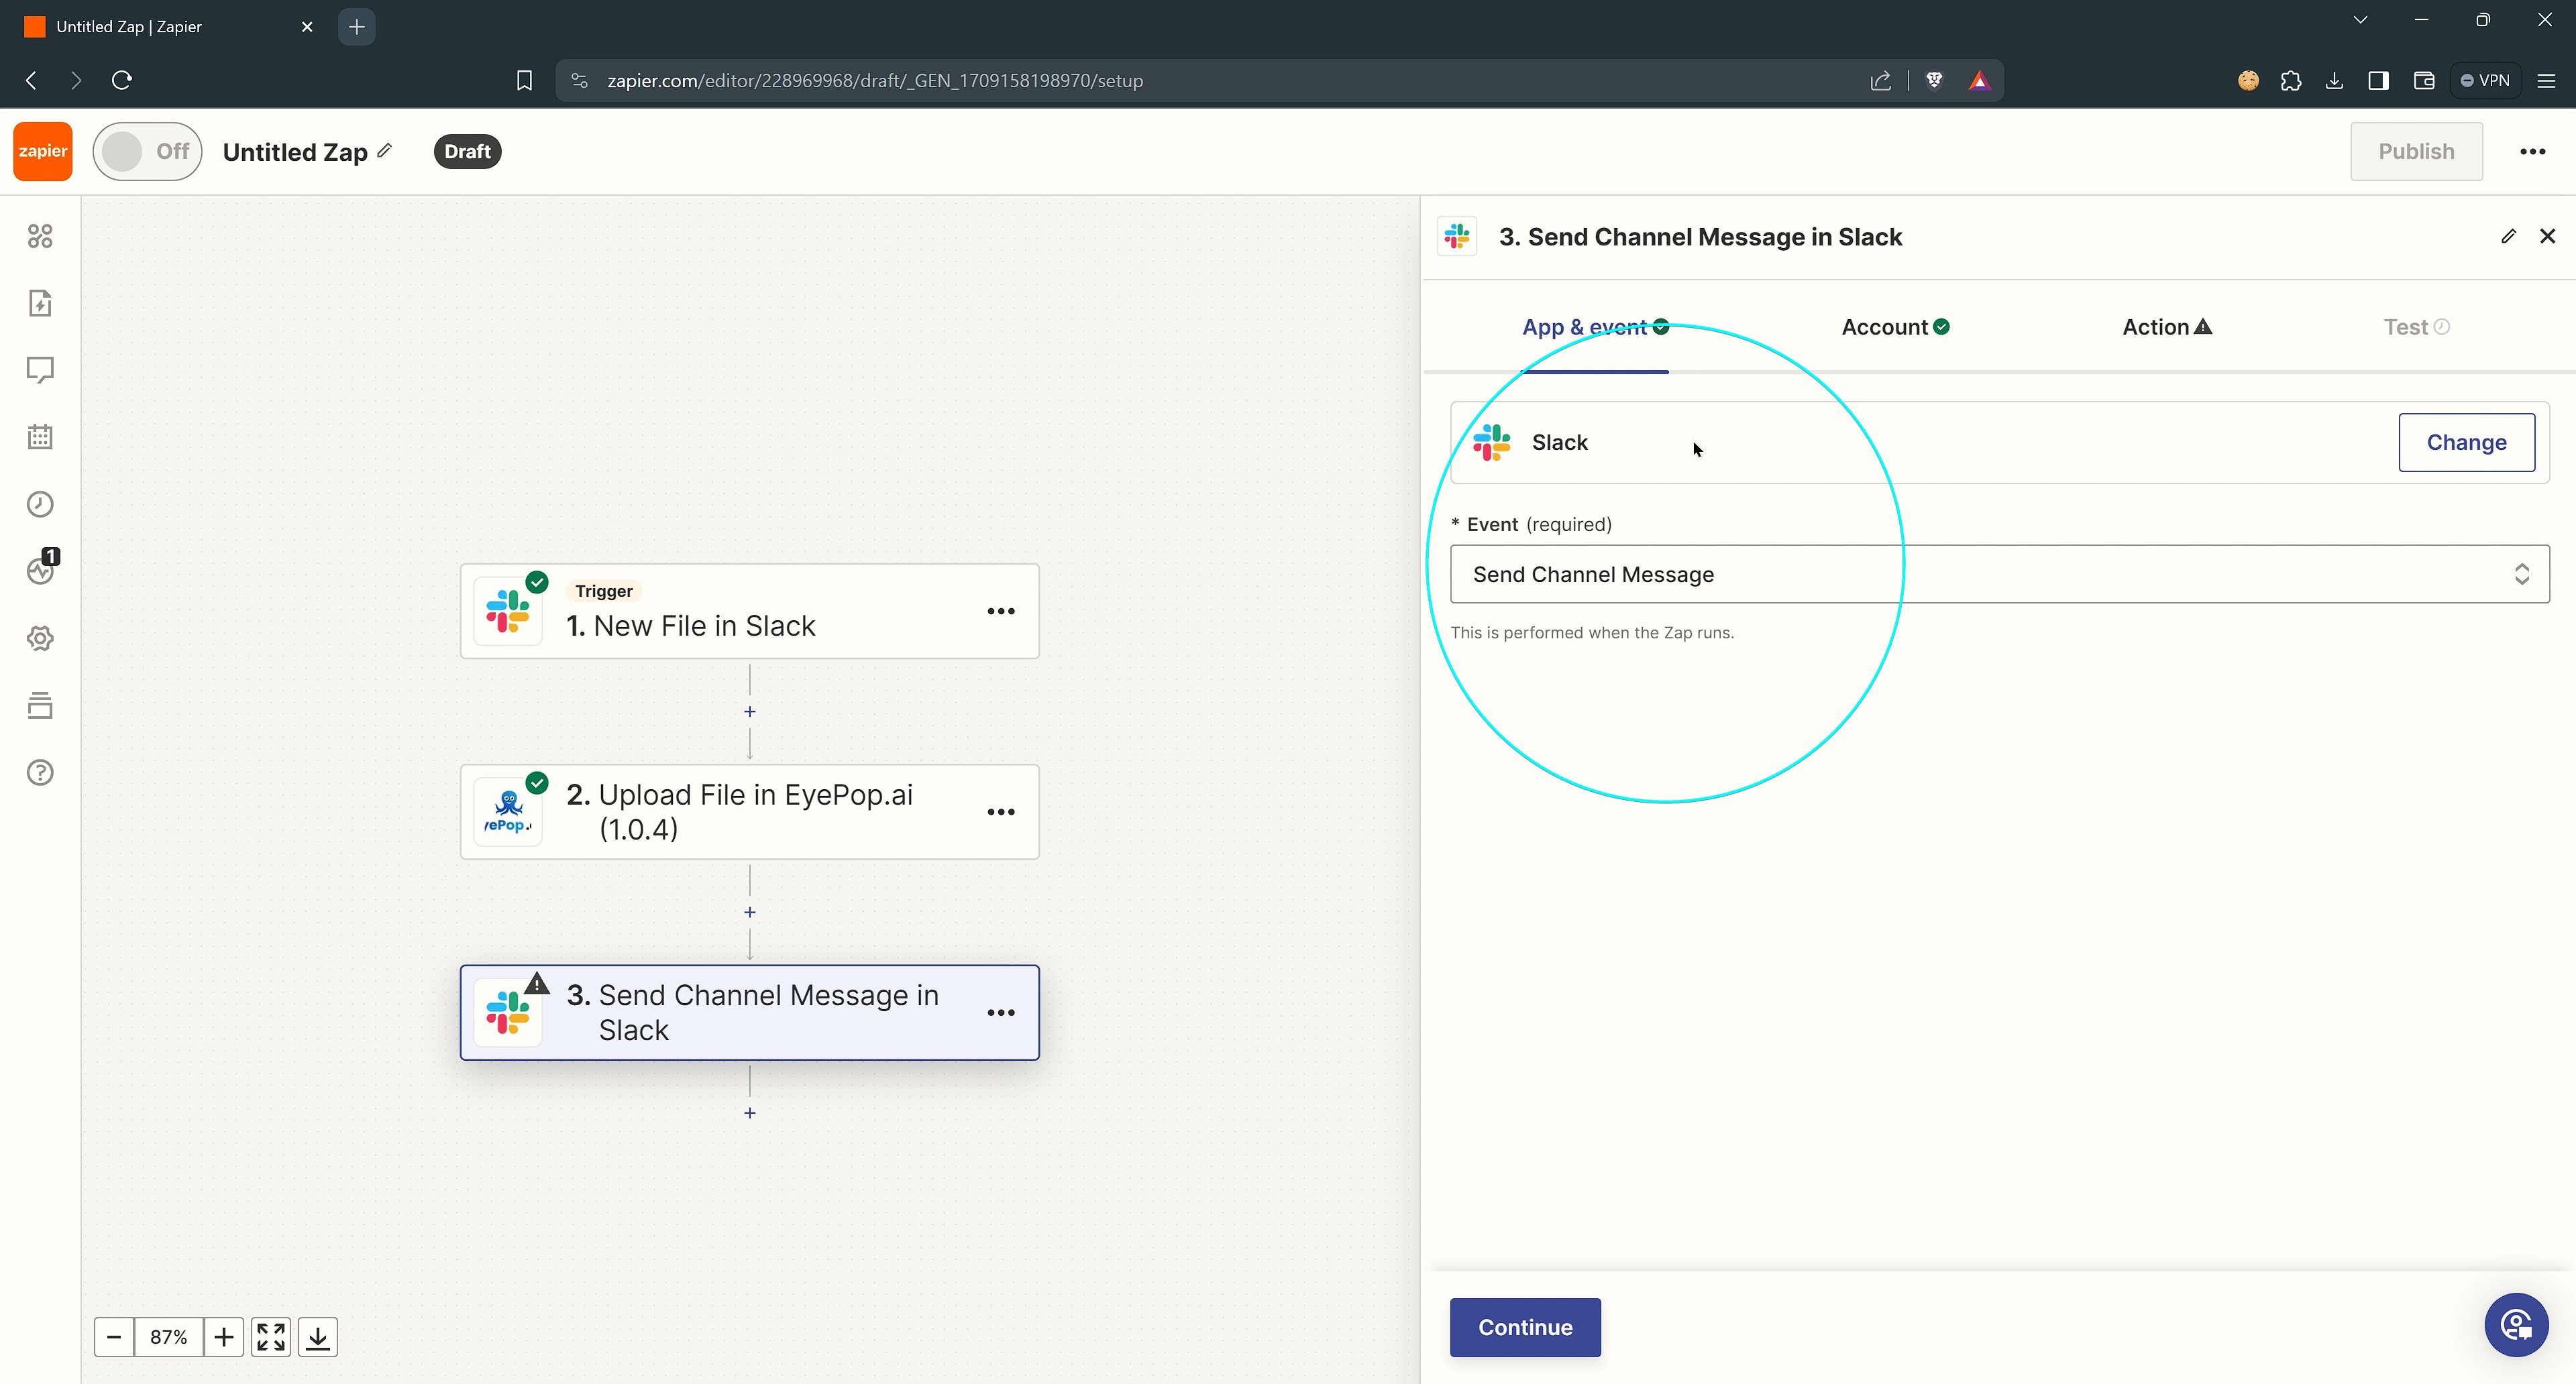Viewport: 2576px width, 1384px height.
Task: Open Settings gear in the left sidebar
Action: [x=40, y=638]
